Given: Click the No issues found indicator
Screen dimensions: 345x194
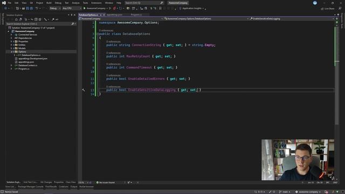Looking at the screenshot, I should pyautogui.click(x=106, y=182).
